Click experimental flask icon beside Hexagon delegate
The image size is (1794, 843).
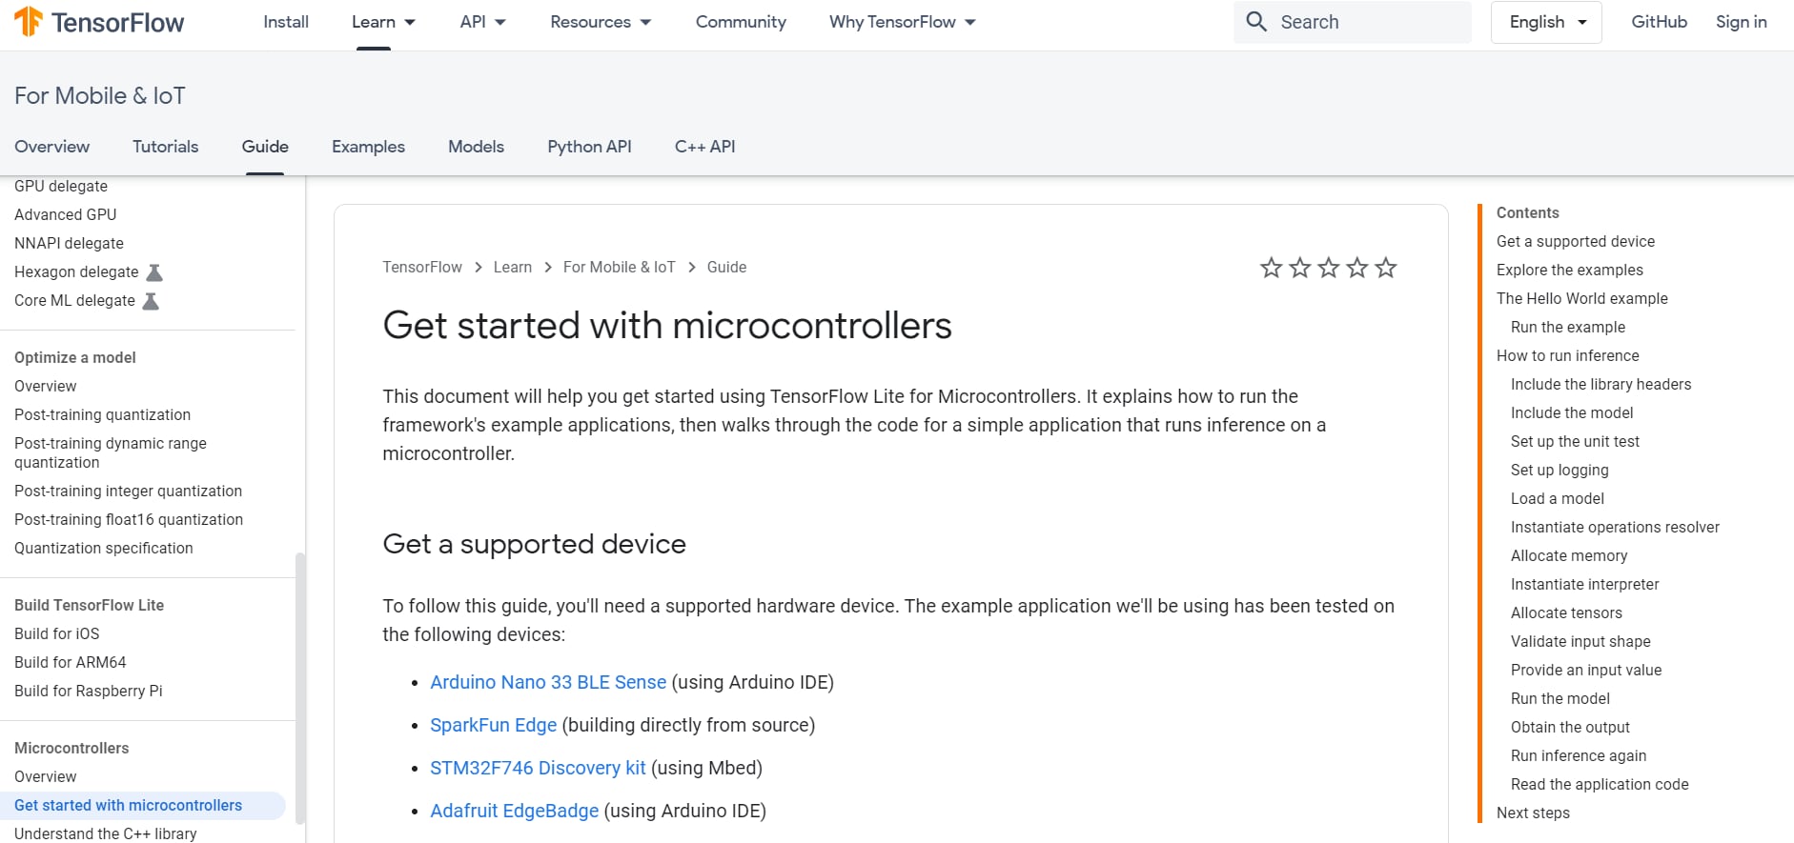(x=154, y=272)
